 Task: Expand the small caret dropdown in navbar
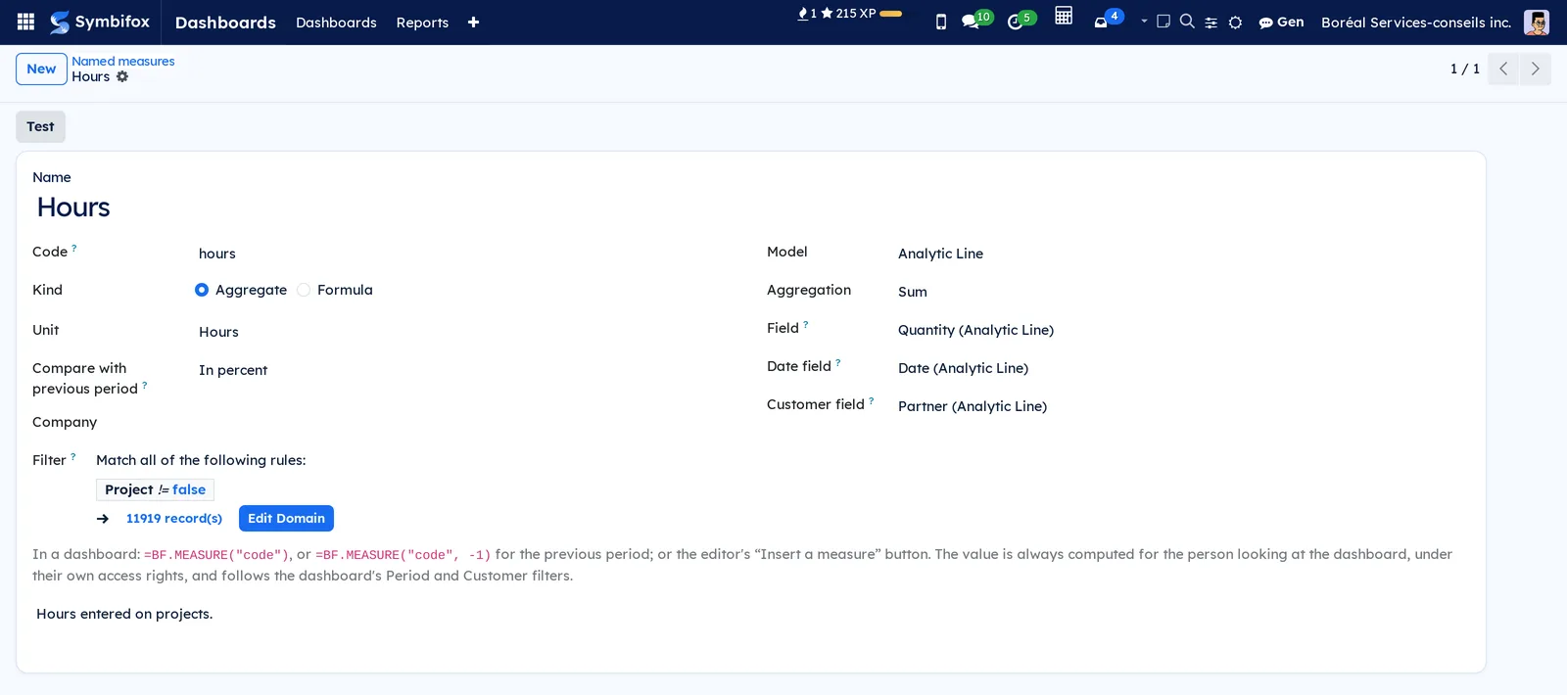point(1144,21)
